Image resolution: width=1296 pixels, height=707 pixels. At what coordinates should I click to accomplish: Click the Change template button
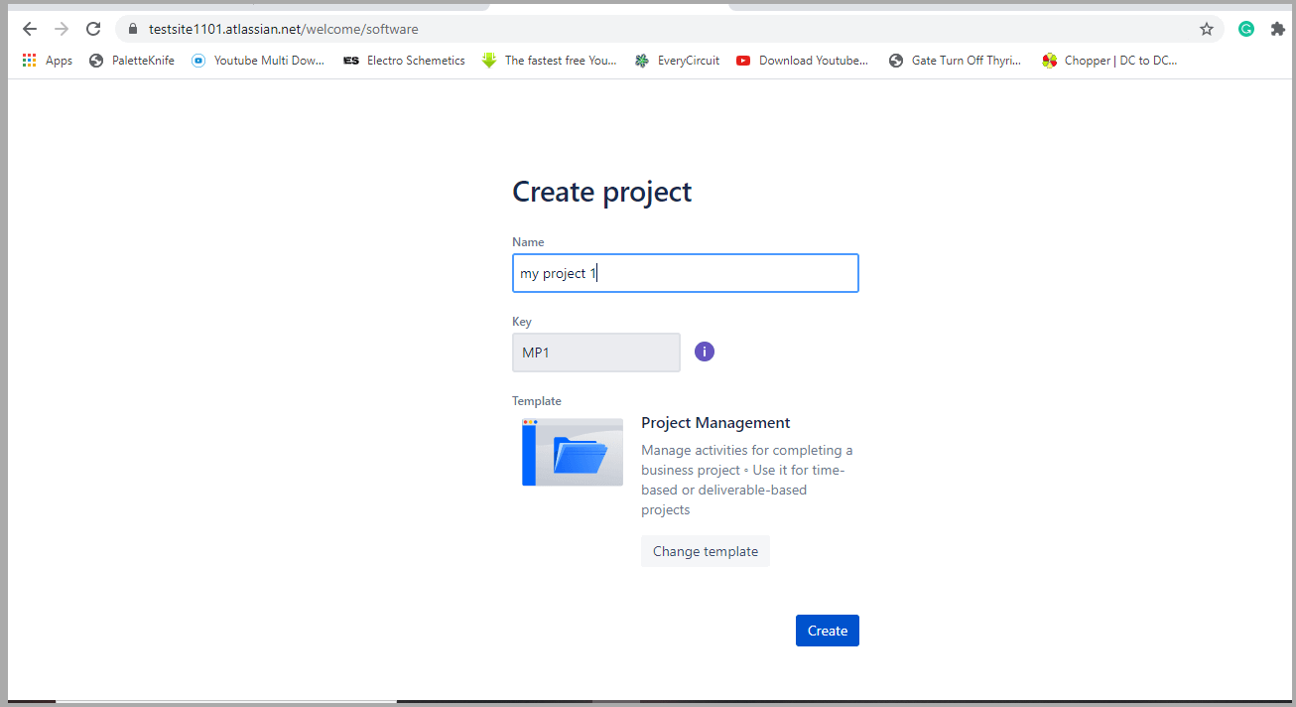pyautogui.click(x=706, y=551)
